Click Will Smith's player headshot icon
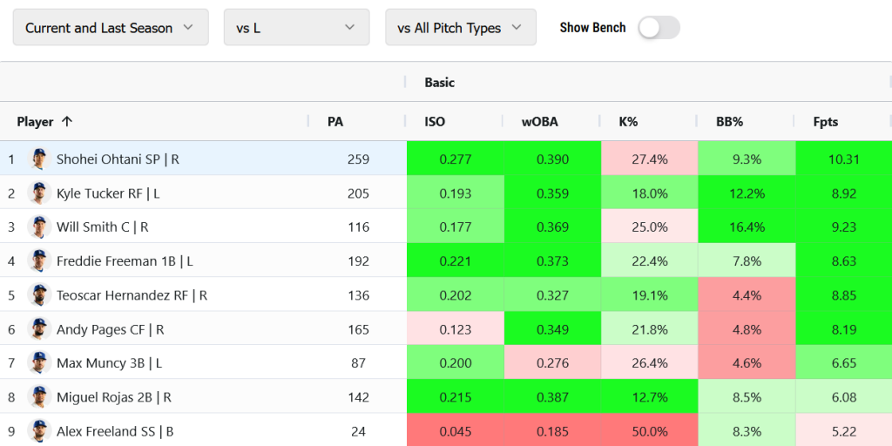 click(x=39, y=226)
